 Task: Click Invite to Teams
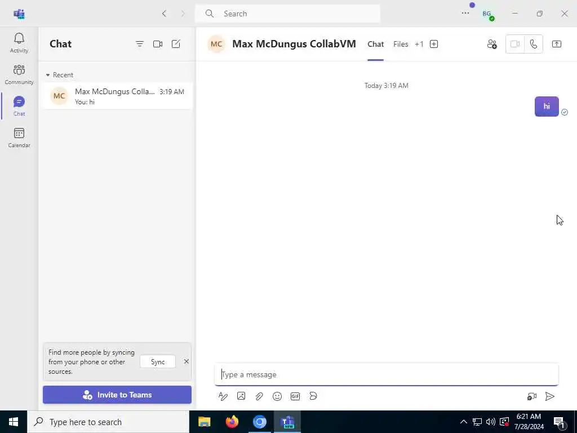coord(117,395)
